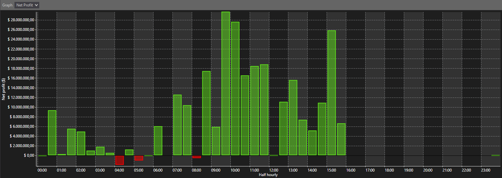This screenshot has width=502, height=178.
Task: Click the 06:00 time axis label
Action: pyautogui.click(x=158, y=170)
